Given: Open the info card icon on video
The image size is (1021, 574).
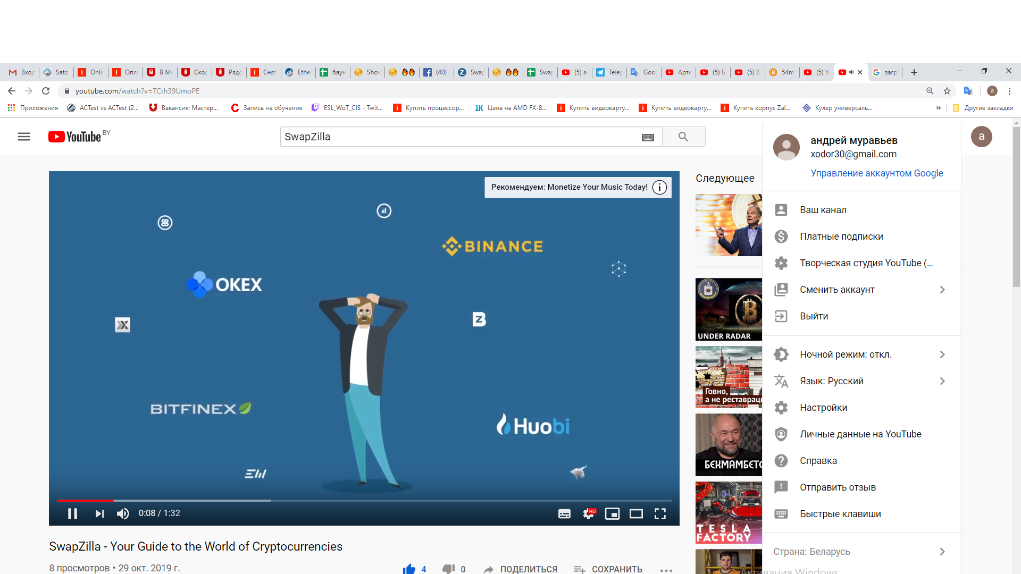Looking at the screenshot, I should (x=659, y=187).
